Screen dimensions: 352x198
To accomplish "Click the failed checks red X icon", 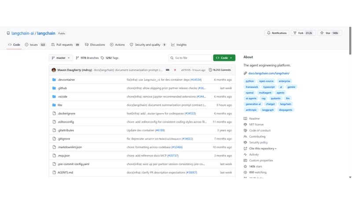I will click(x=175, y=70).
